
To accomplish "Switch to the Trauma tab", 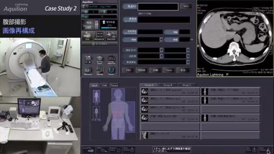I will (x=114, y=85).
